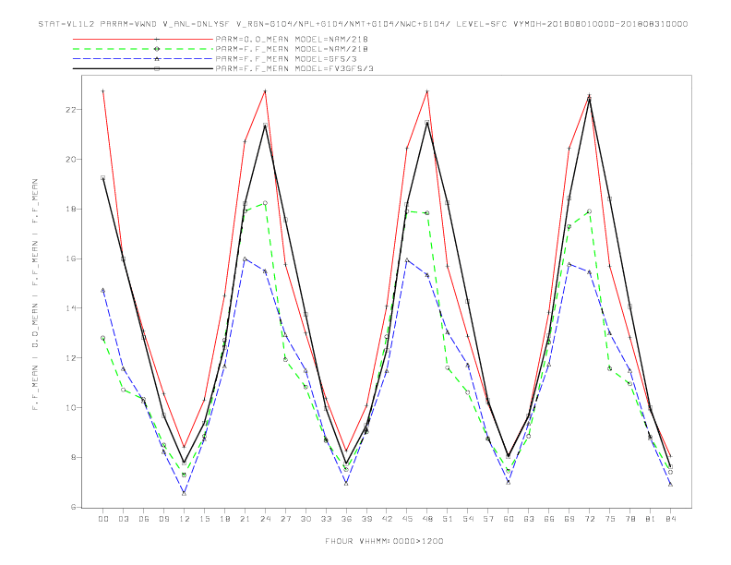Click y-axis tick value 10

[x=71, y=407]
